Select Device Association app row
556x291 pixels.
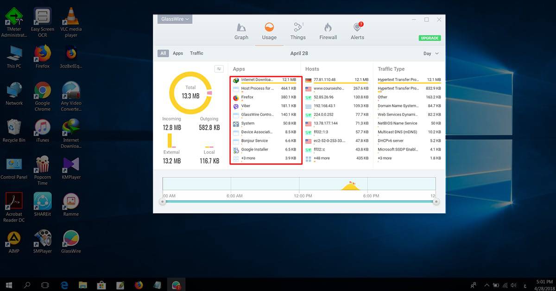tap(265, 132)
